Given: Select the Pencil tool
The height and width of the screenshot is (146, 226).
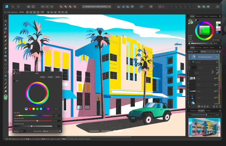Looking at the screenshot, I should coord(6,40).
